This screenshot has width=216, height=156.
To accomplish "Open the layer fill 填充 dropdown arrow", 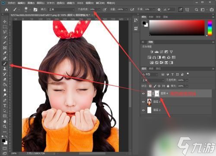I will [187, 86].
